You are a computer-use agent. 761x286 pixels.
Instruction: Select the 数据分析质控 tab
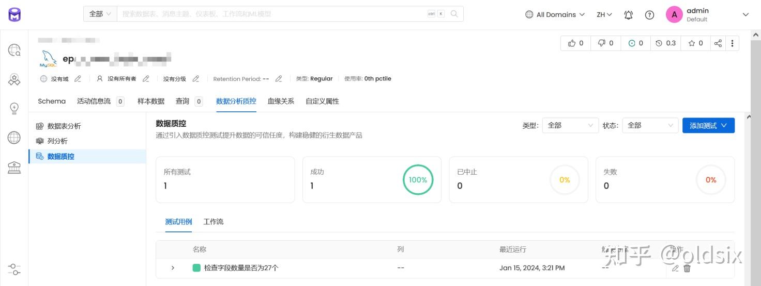tap(236, 101)
